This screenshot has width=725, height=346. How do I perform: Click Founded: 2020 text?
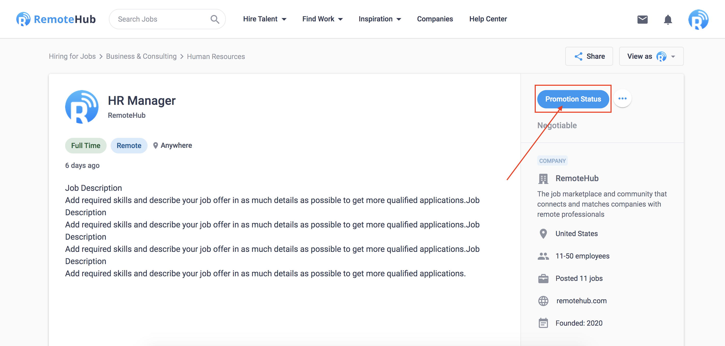pos(579,323)
